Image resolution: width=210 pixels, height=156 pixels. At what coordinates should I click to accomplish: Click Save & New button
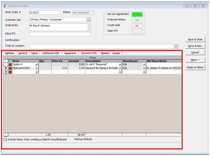click(195, 46)
